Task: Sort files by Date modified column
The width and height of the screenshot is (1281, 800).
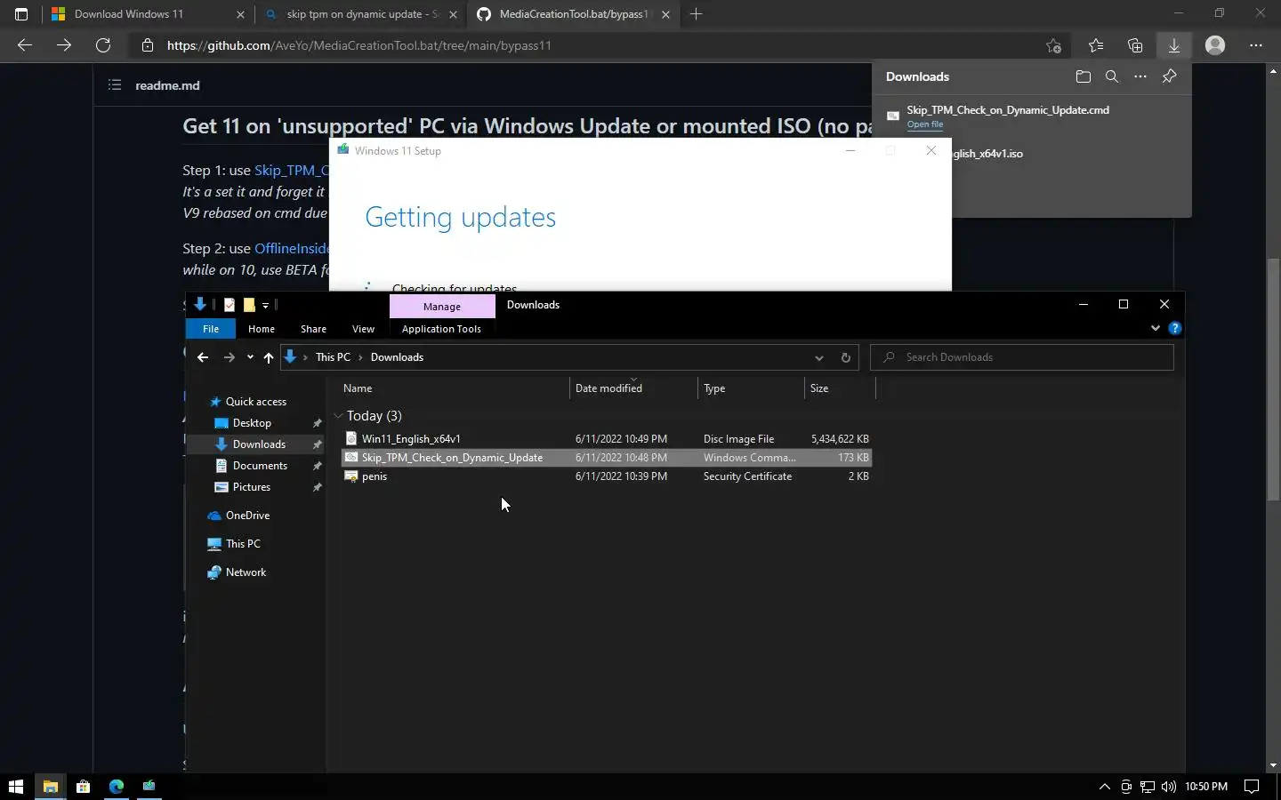Action: tap(633, 388)
